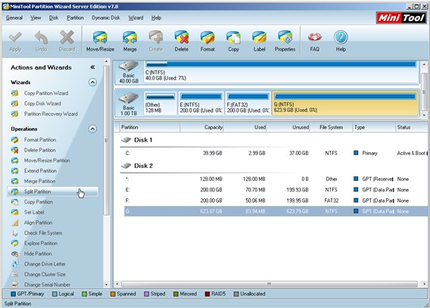
Task: Click the Change Drive Letter icon
Action: [x=15, y=264]
